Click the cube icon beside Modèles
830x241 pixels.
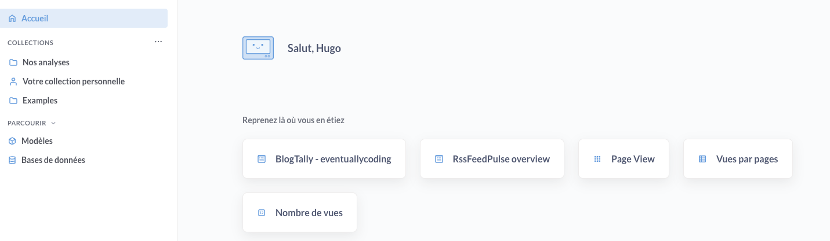click(12, 141)
